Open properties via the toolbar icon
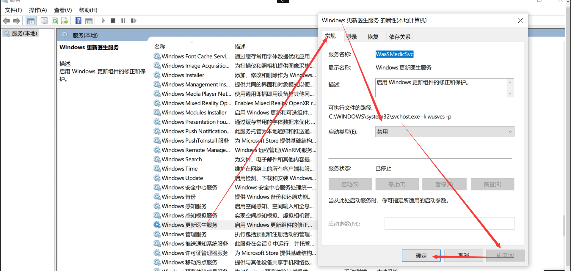 click(44, 21)
